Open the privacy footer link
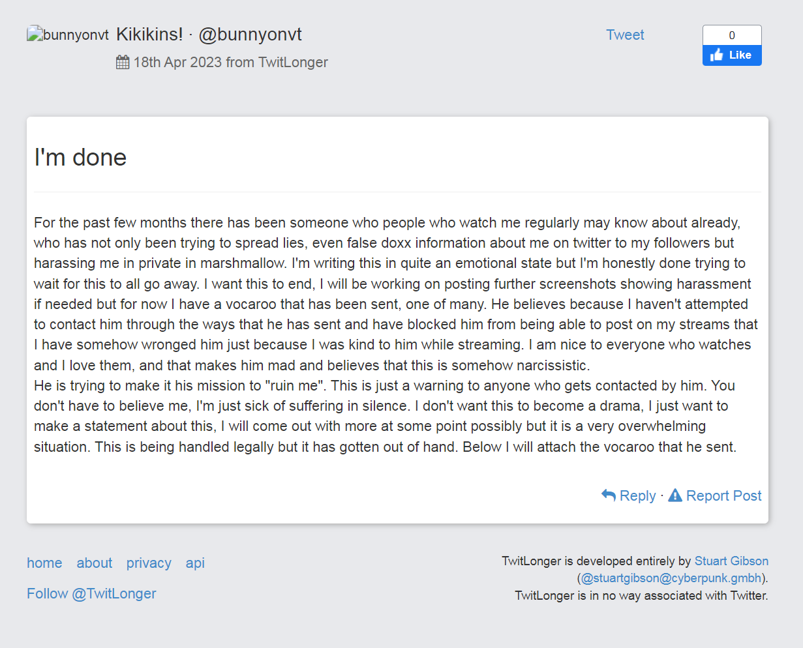Image resolution: width=803 pixels, height=648 pixels. 149,563
